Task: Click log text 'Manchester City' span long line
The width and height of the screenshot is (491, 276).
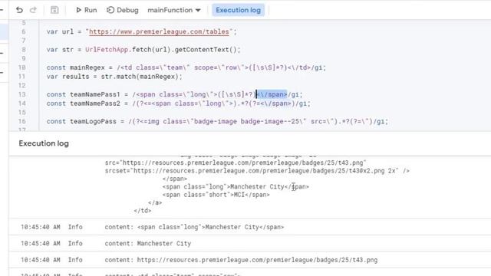Action: click(236, 187)
